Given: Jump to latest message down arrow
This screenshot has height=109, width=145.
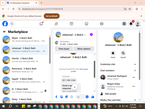Looking at the screenshot, I should coord(75,87).
